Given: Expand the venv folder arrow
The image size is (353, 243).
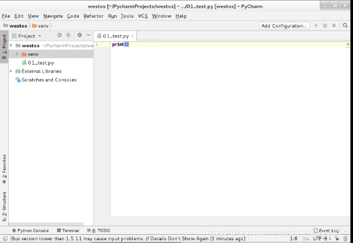Looking at the screenshot, I should 17,54.
